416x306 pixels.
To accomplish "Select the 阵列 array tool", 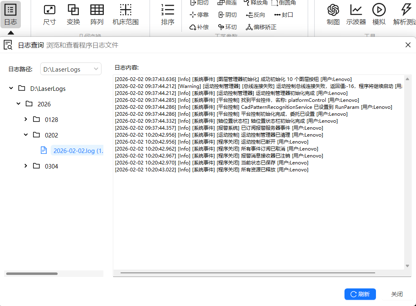I will [x=97, y=15].
